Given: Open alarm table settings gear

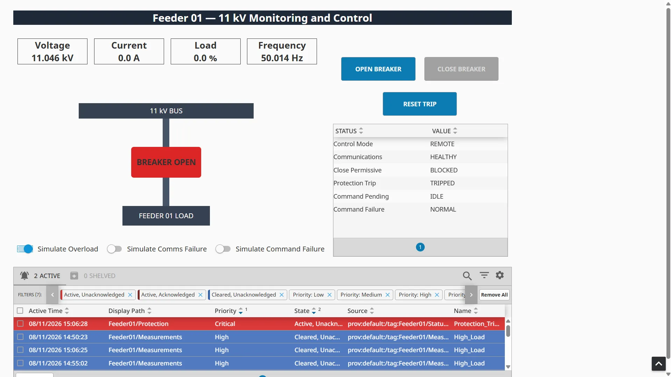Looking at the screenshot, I should [x=500, y=275].
